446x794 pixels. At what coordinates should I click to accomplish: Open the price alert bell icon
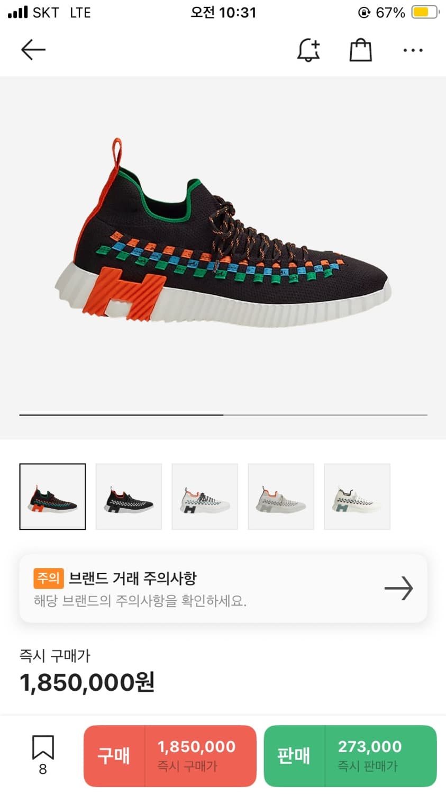pos(308,50)
